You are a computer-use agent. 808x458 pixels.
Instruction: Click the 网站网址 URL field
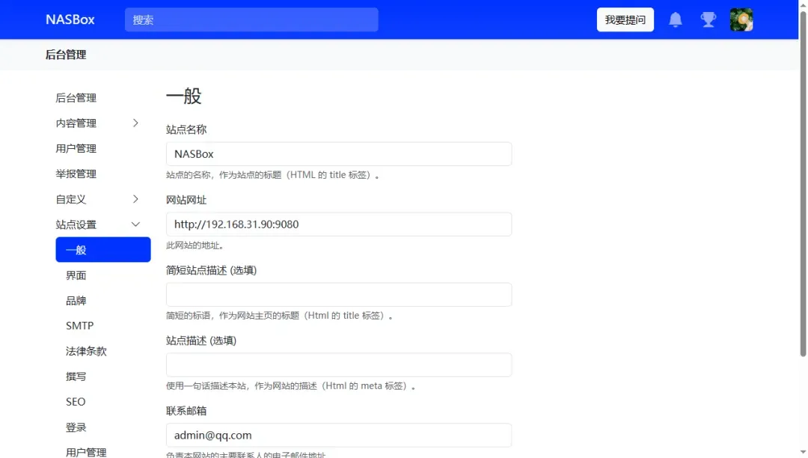(338, 225)
